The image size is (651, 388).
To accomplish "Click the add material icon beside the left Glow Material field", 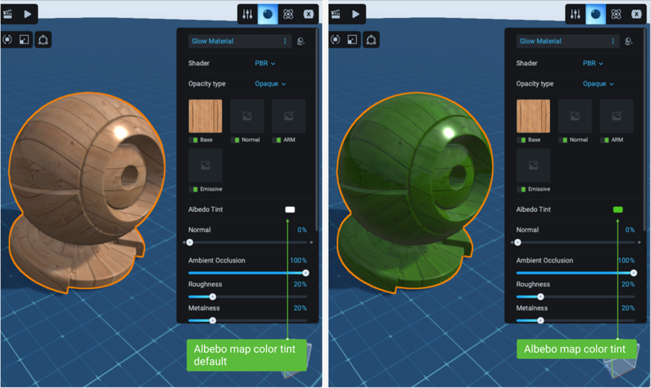I will click(x=301, y=42).
